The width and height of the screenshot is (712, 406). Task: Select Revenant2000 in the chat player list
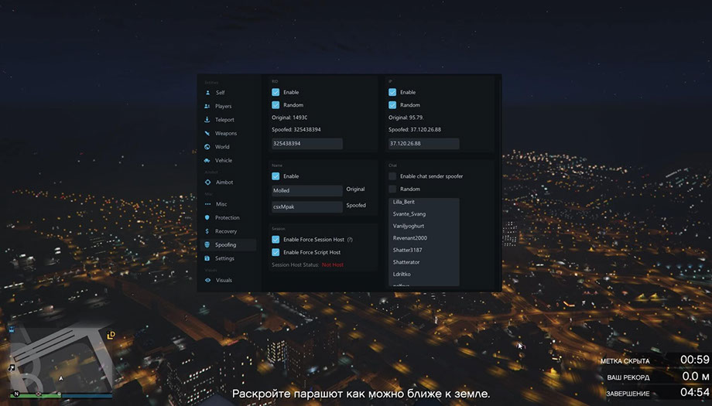(x=410, y=238)
